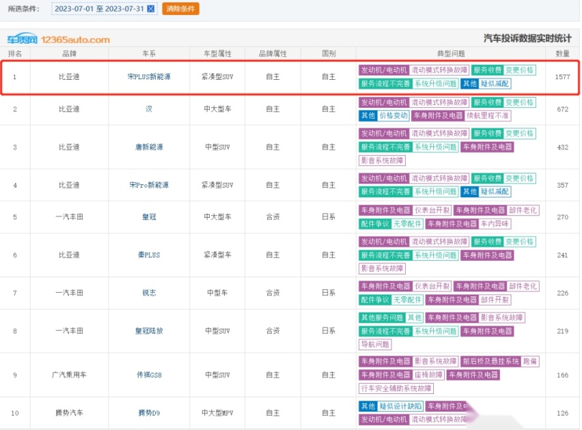Click the 行车安全辅助系统故障 issue tag
Screen dimensions: 582x430
pos(396,388)
